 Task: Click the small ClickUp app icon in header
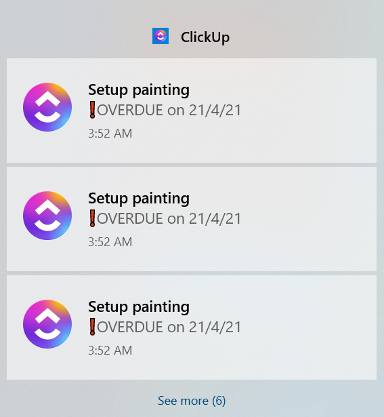click(x=161, y=36)
